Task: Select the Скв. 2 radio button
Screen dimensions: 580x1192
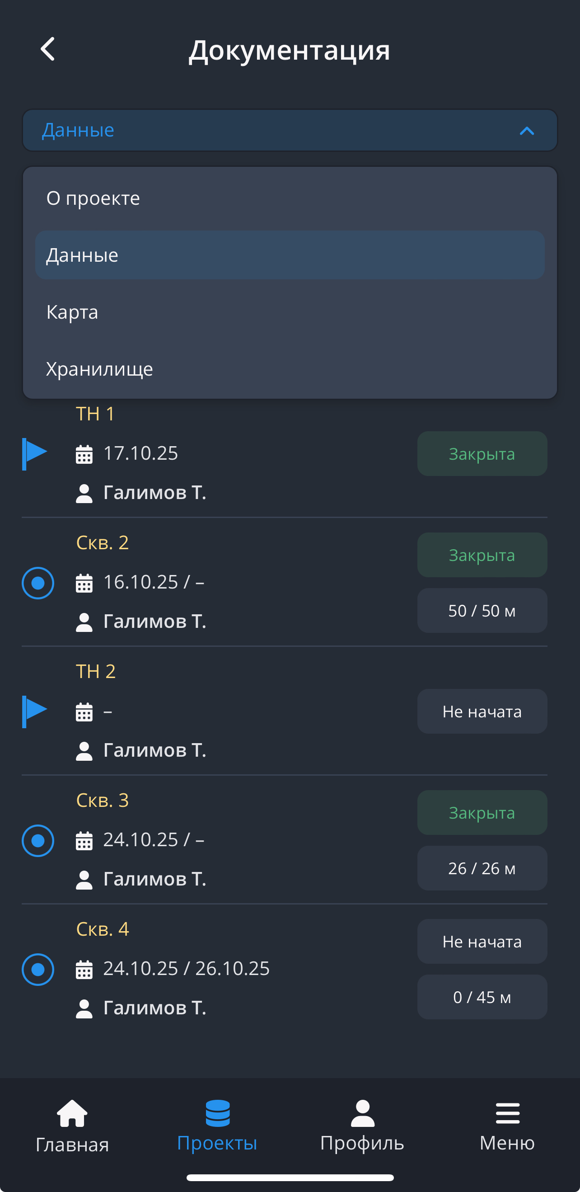Action: [38, 583]
